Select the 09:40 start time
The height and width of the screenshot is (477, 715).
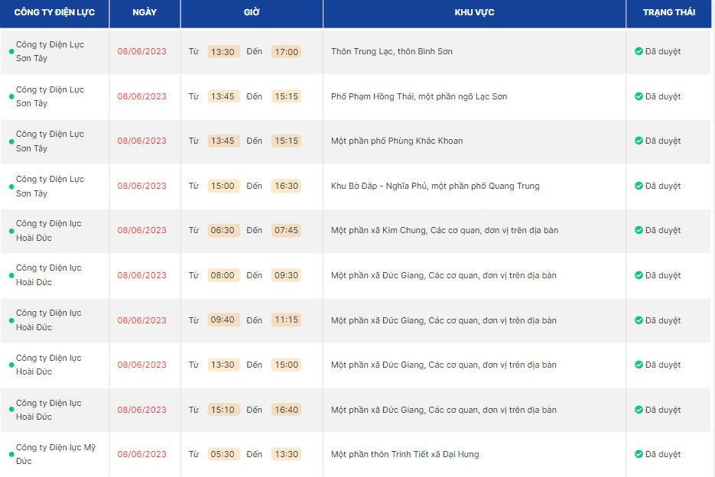coord(223,320)
